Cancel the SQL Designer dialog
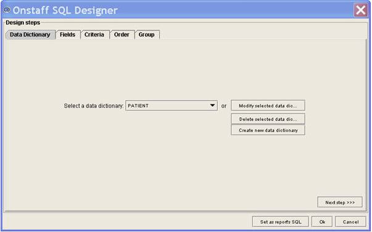Viewport: 372px width, 232px height. (350, 222)
